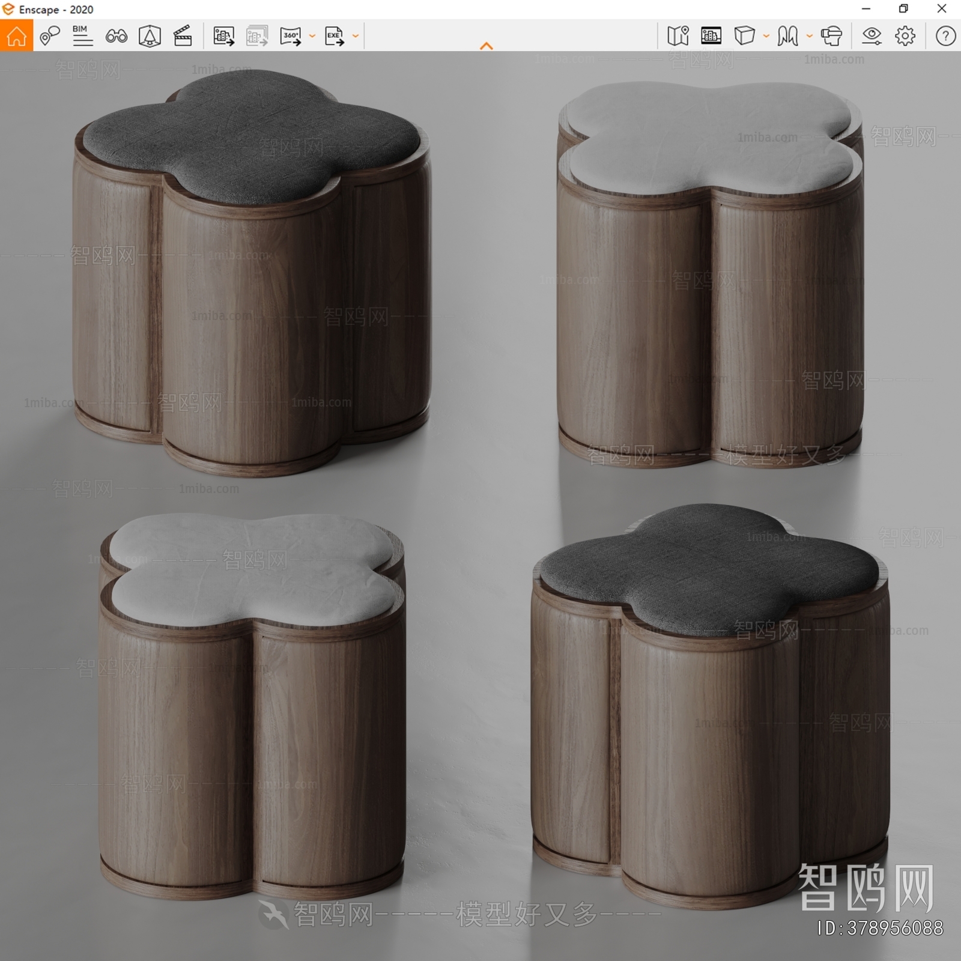This screenshot has width=961, height=961.
Task: Click the light-cushion stool at bottom left
Action: 252,706
